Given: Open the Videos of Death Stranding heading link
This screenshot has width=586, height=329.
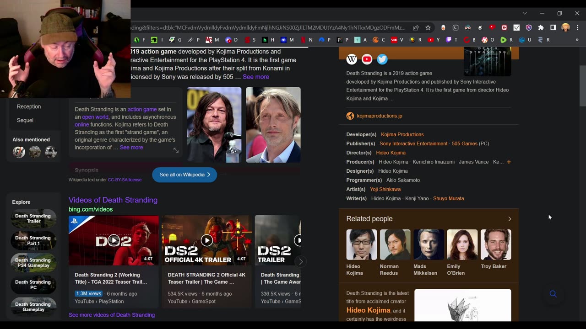Looking at the screenshot, I should tap(113, 200).
